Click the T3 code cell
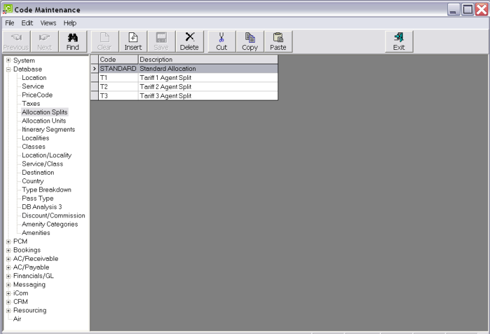 (119, 96)
